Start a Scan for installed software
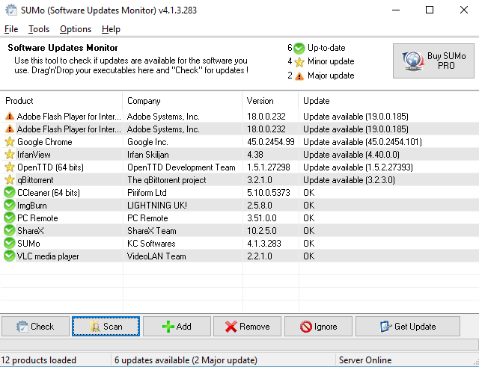 click(106, 327)
